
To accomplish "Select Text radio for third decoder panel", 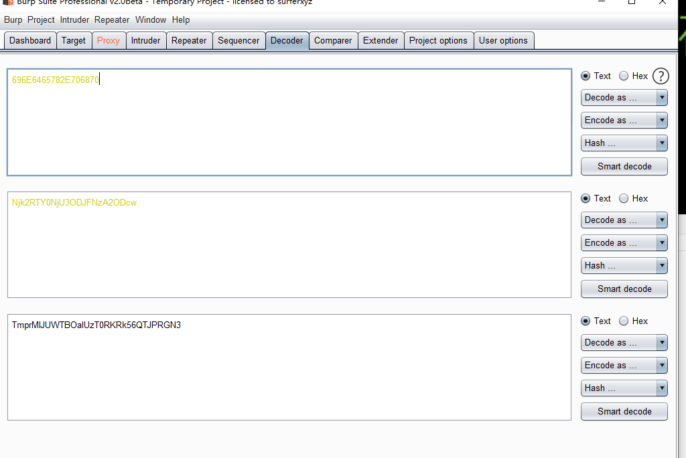I will tap(586, 321).
